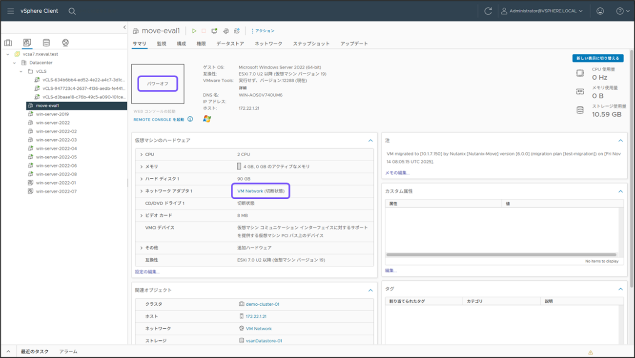Click 新しい表示に切り替える button
This screenshot has width=635, height=358.
point(598,58)
